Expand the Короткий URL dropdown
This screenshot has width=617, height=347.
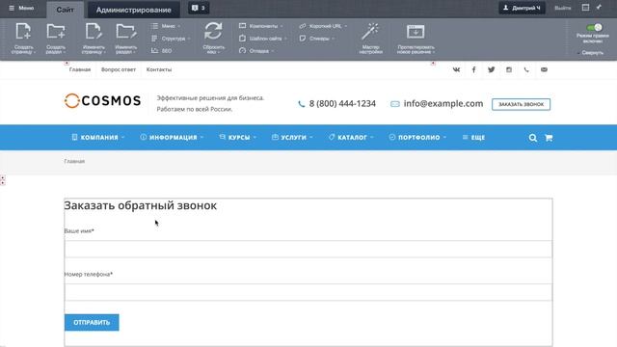323,26
